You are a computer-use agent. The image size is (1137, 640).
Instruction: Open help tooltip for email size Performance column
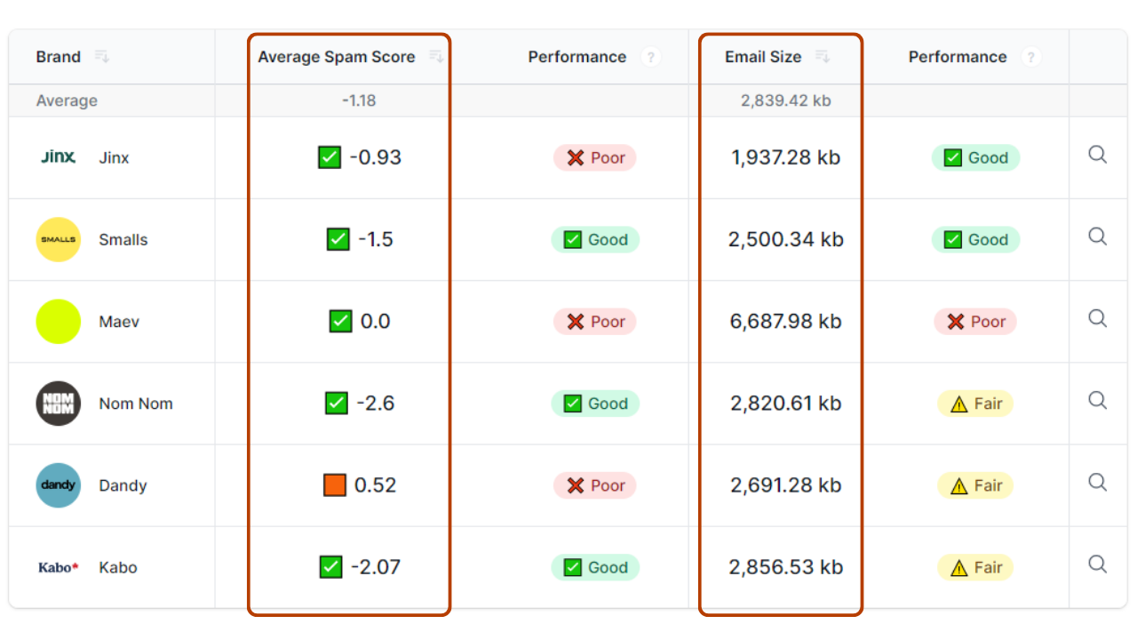tap(1031, 57)
